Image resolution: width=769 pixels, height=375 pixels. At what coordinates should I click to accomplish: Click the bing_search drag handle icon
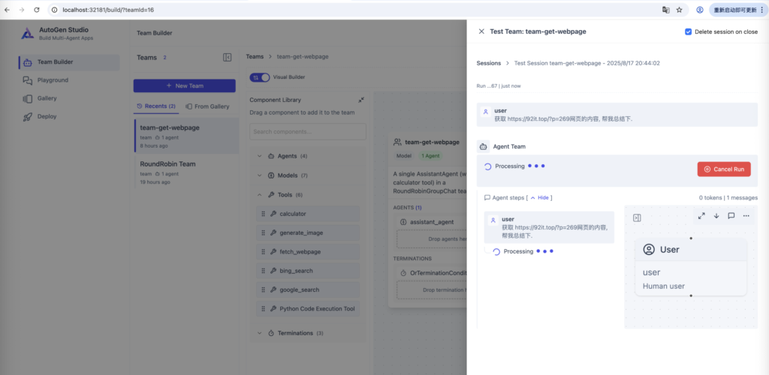(x=264, y=271)
